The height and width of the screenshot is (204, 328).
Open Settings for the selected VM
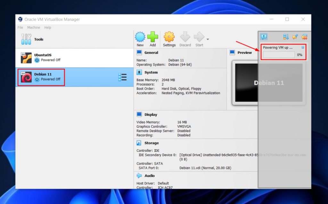169,37
